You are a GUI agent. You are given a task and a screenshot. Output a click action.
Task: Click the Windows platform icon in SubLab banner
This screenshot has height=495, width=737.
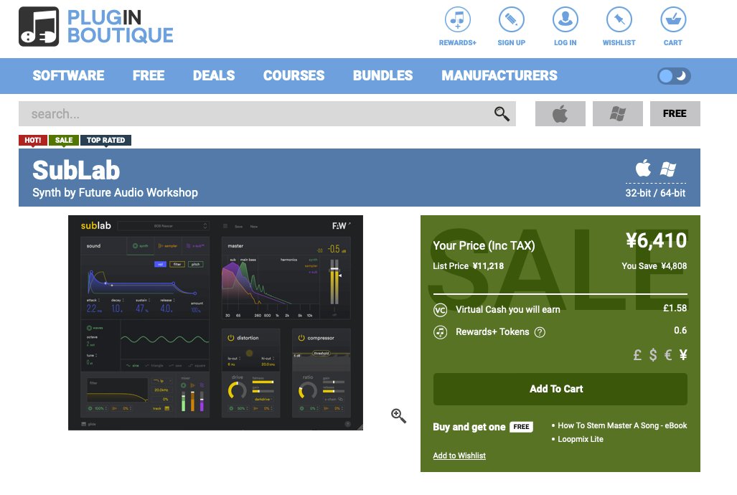pos(668,169)
